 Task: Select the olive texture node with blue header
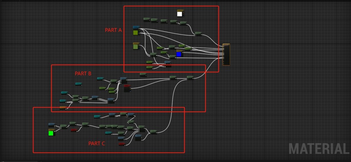pyautogui.click(x=136, y=31)
